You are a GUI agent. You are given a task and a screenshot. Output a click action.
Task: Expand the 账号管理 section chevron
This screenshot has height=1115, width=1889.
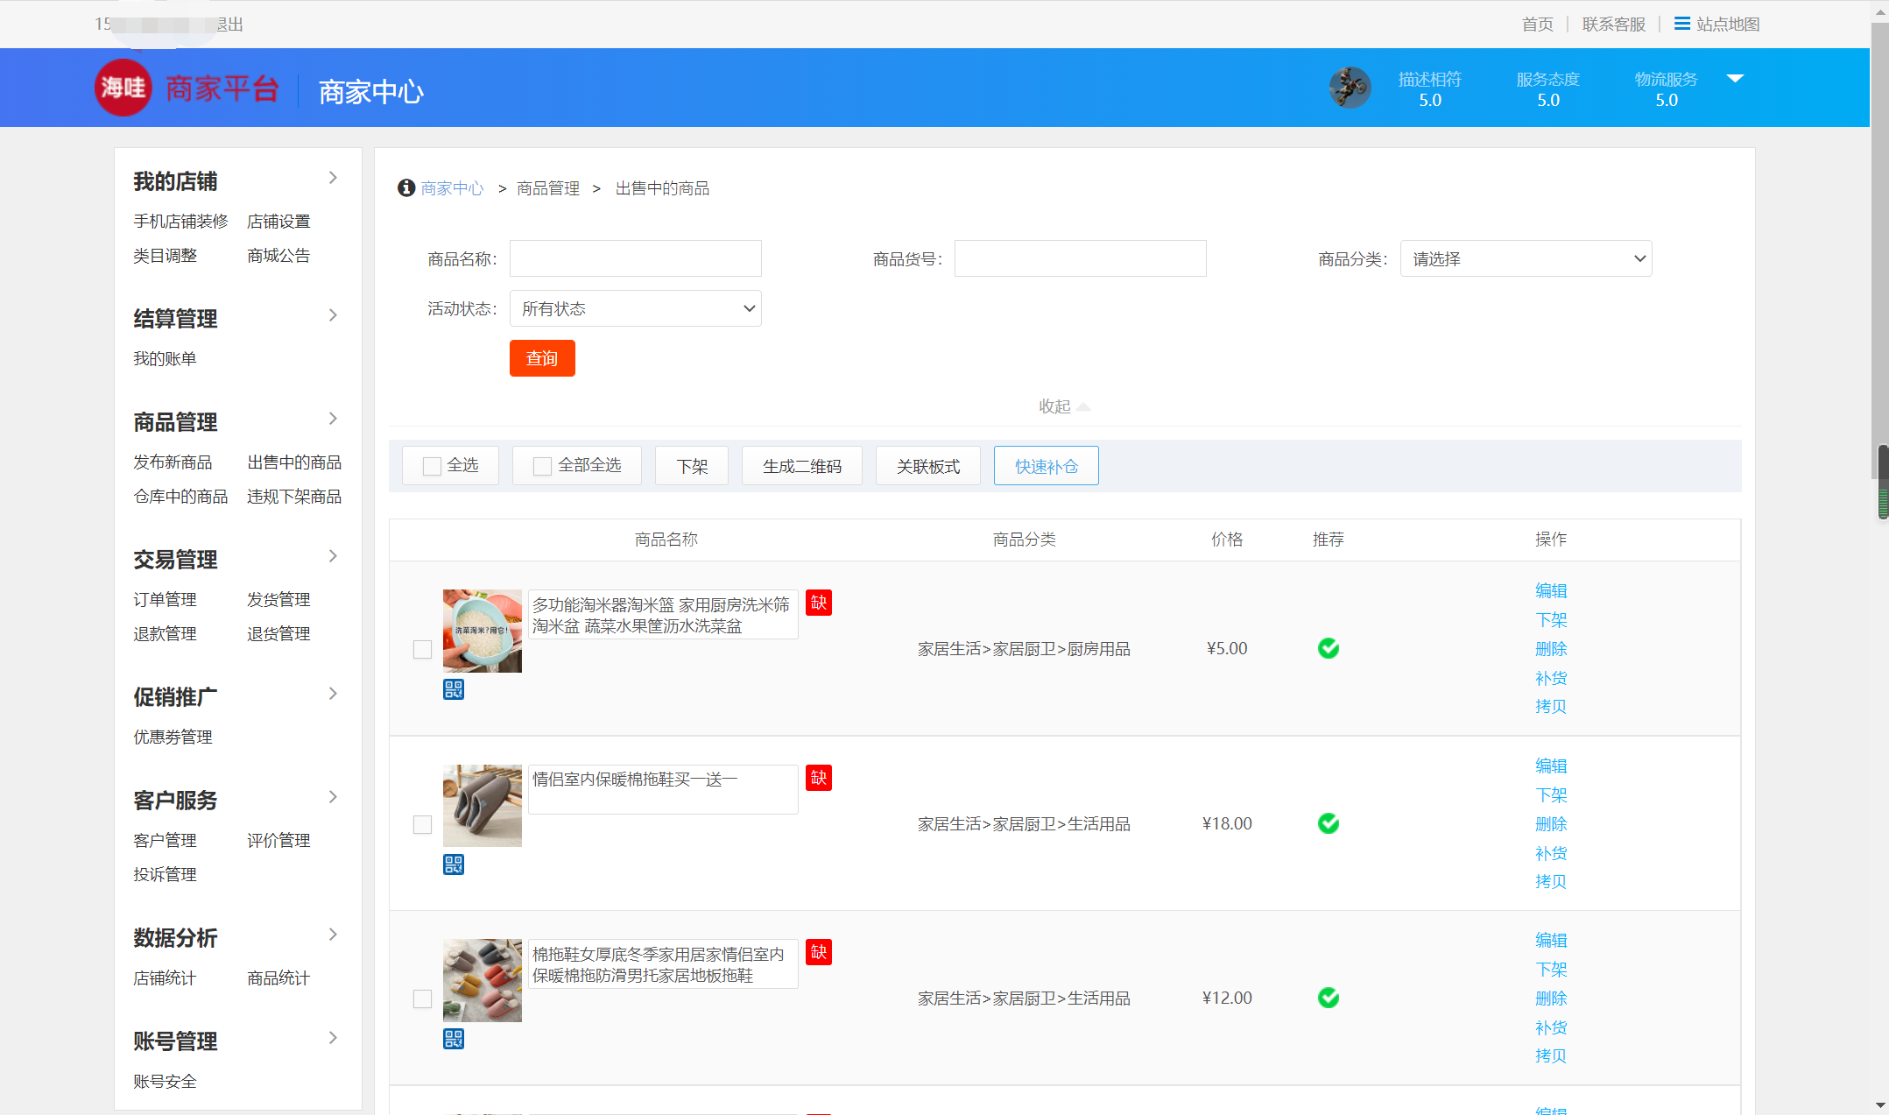(x=333, y=1038)
